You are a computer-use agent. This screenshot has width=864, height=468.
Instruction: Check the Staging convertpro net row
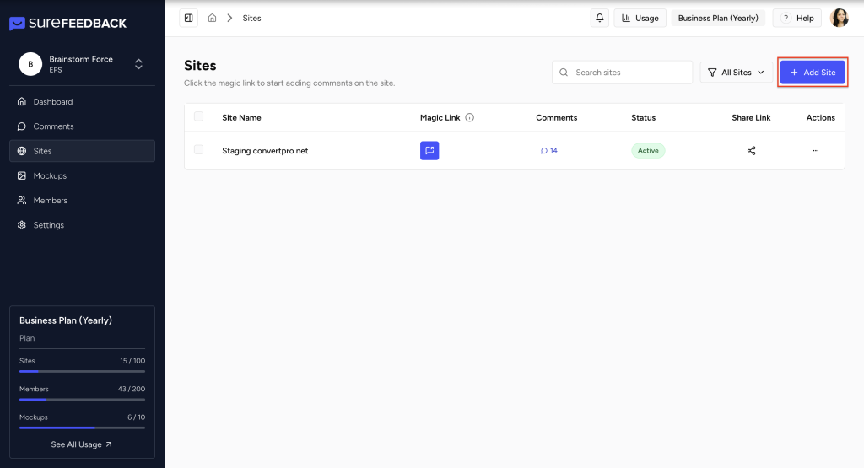tap(199, 150)
